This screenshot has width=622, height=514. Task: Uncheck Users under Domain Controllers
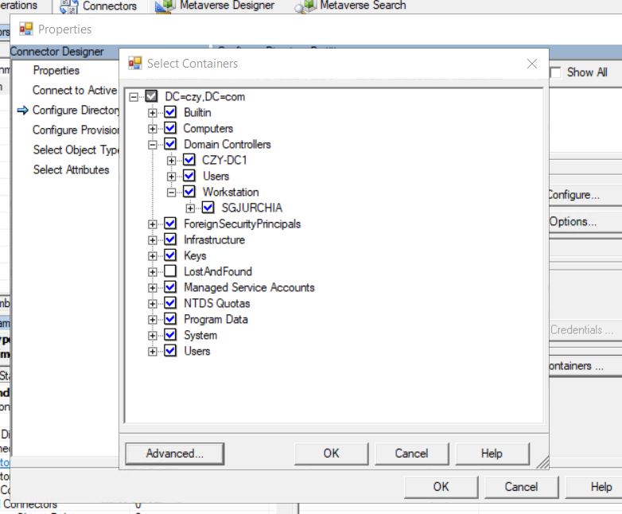coord(189,175)
